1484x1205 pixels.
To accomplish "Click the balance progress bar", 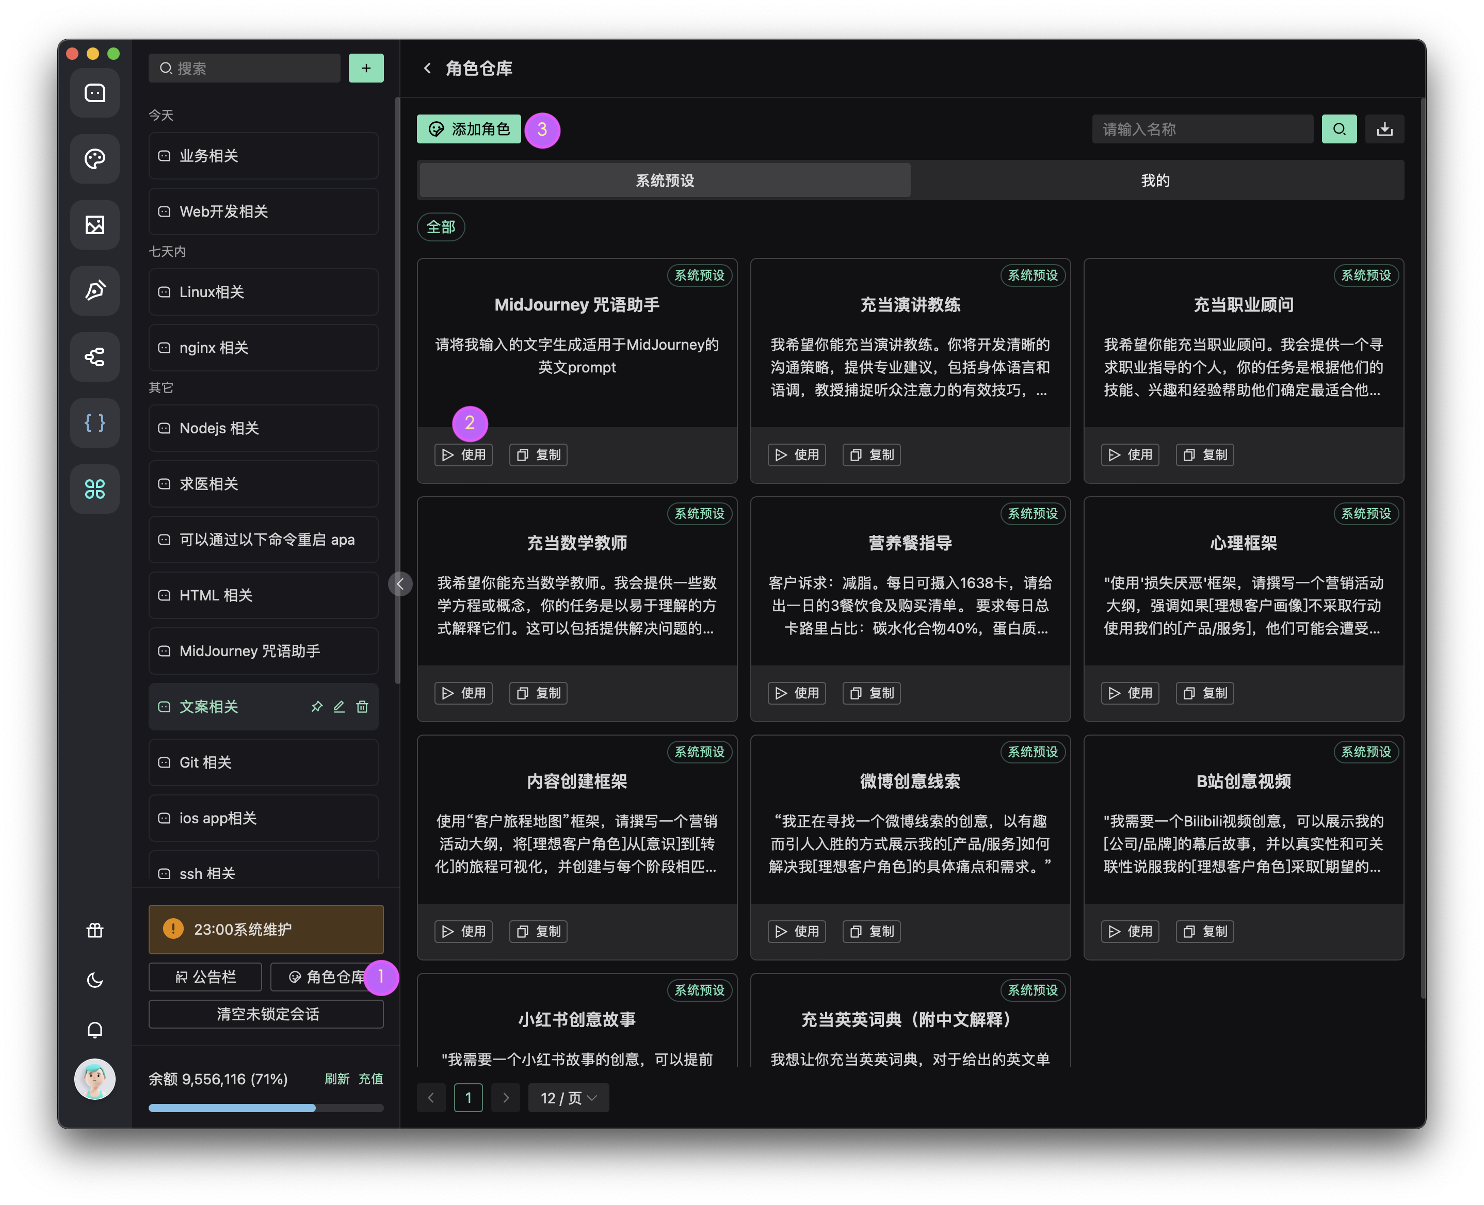I will tap(266, 1108).
